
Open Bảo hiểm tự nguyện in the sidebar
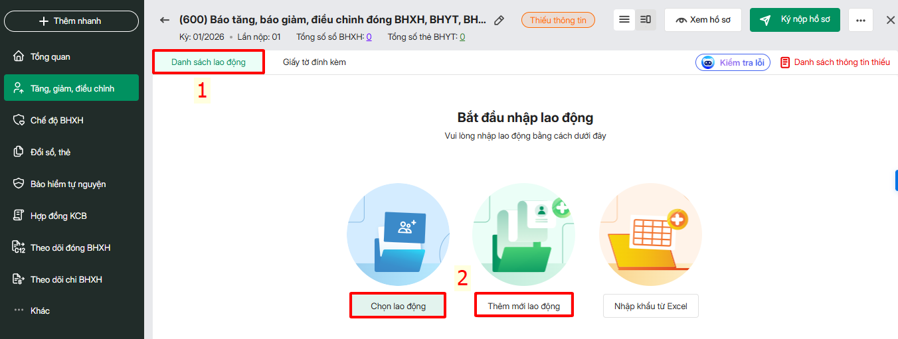pyautogui.click(x=68, y=184)
